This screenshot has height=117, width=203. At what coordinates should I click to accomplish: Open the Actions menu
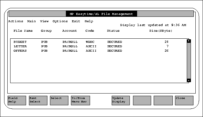point(16,21)
